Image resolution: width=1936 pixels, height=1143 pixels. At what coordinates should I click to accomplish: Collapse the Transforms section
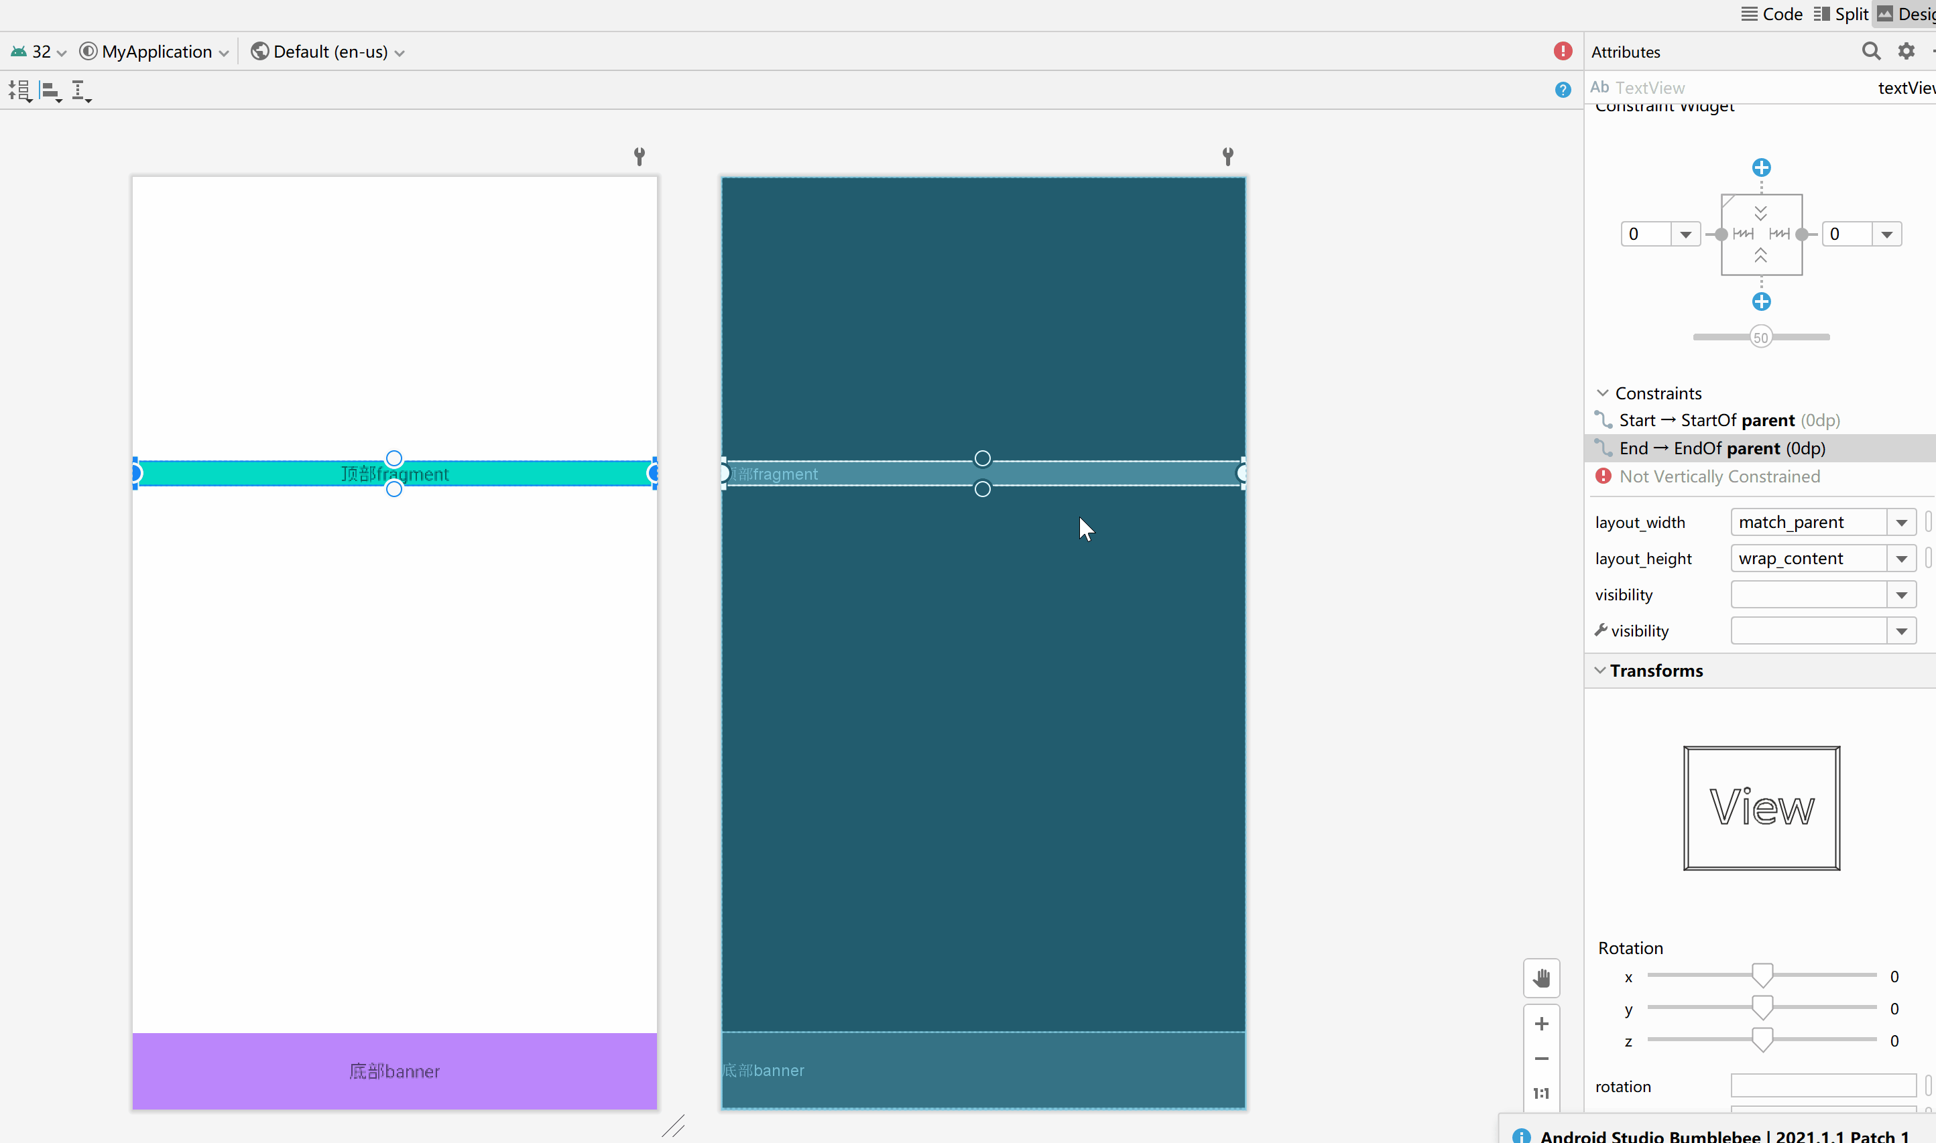coord(1600,670)
